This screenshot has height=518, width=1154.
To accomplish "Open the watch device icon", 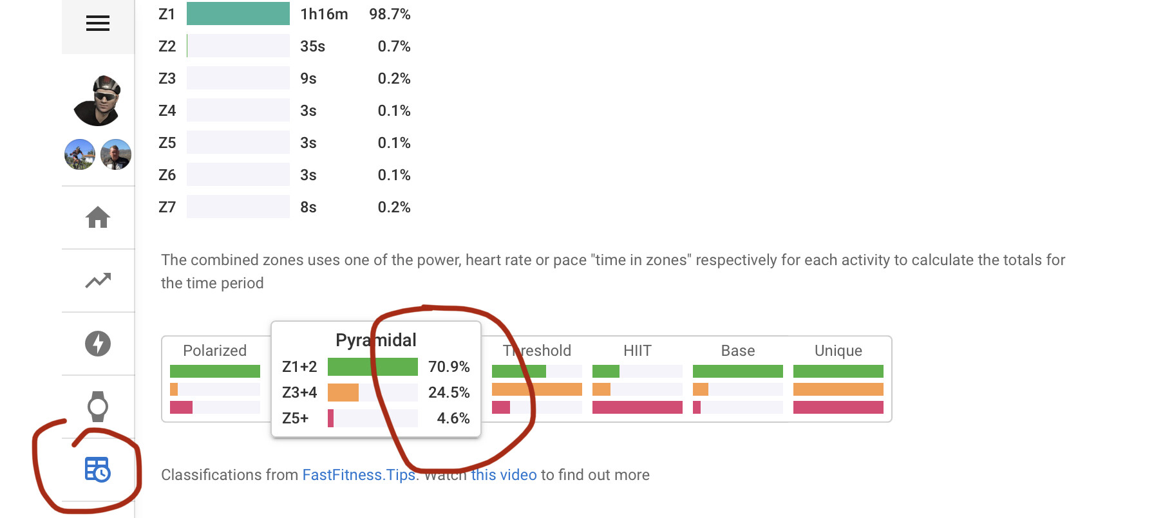I will 98,407.
